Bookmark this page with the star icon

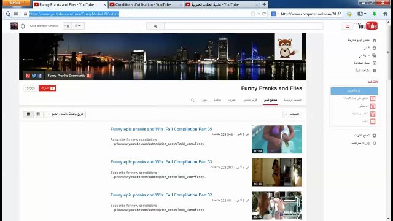(x=252, y=14)
